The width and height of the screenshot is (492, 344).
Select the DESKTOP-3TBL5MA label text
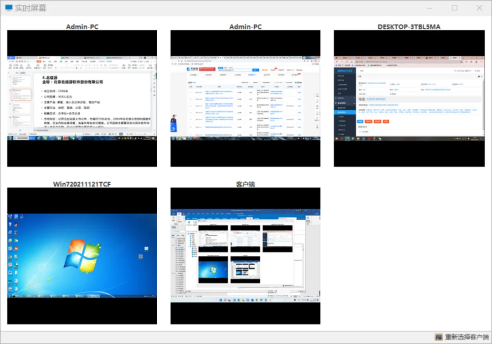(409, 27)
